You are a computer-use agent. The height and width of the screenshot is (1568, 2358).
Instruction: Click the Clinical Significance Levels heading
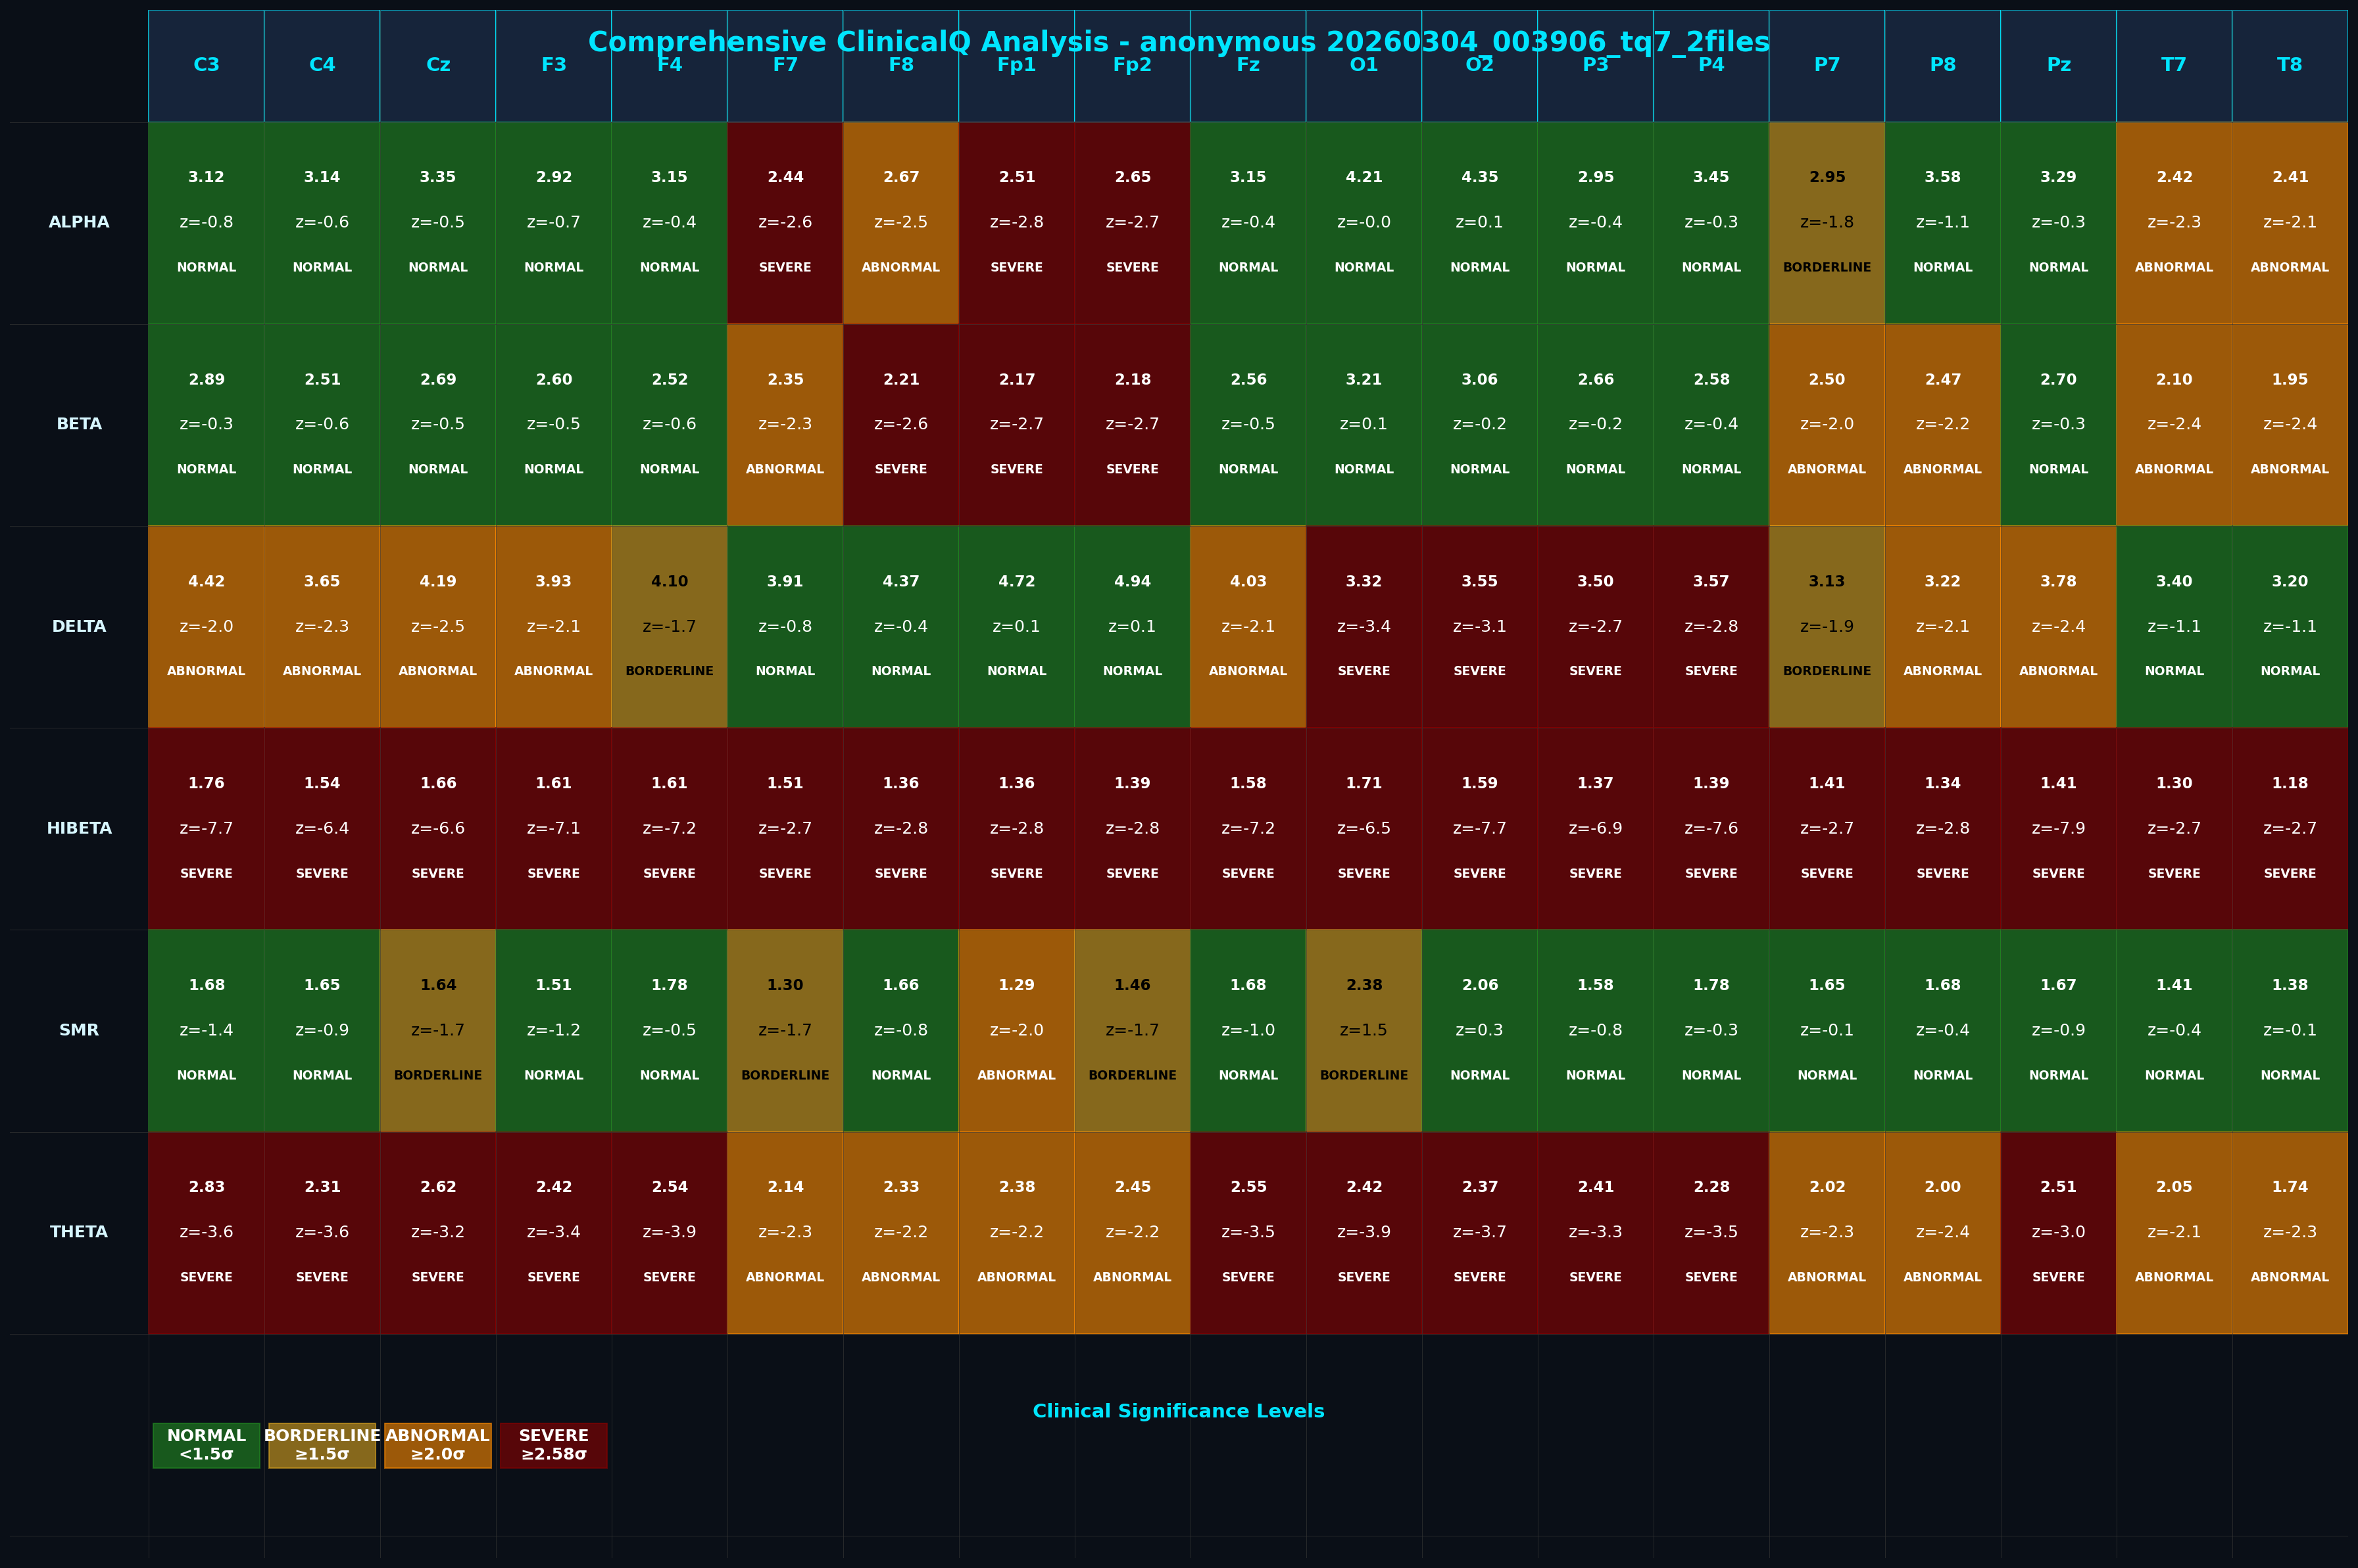pyautogui.click(x=1179, y=1411)
